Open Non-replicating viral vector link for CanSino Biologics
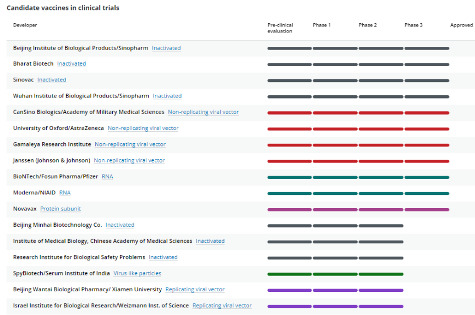The width and height of the screenshot is (475, 315). [x=203, y=112]
